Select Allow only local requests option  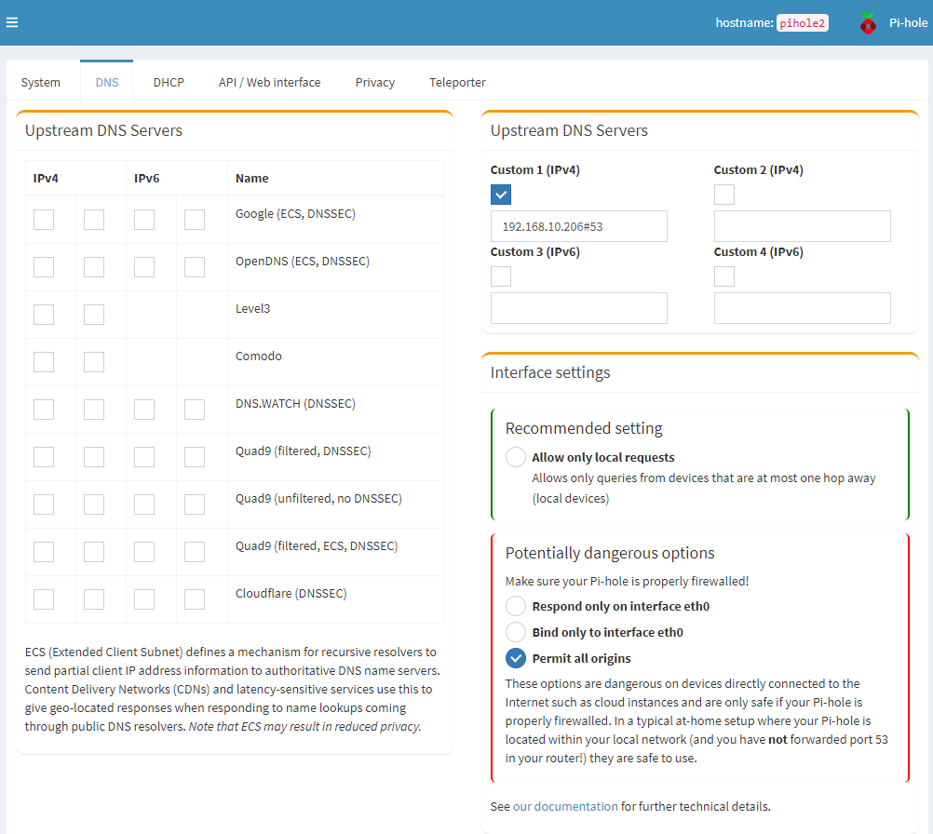516,457
